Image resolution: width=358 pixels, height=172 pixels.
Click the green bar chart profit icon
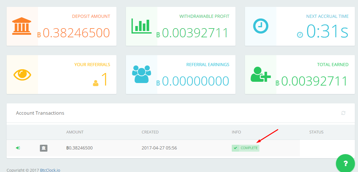click(x=141, y=26)
